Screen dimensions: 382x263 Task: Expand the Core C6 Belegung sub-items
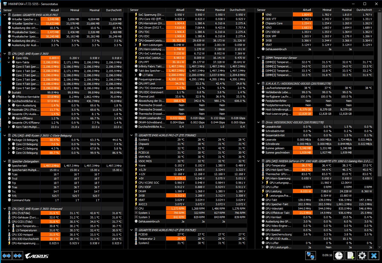coord(9,153)
